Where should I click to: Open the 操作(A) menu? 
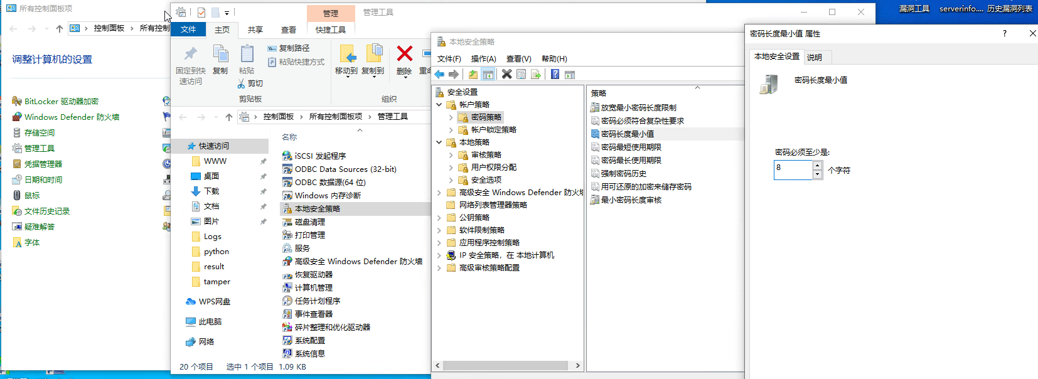[x=483, y=59]
